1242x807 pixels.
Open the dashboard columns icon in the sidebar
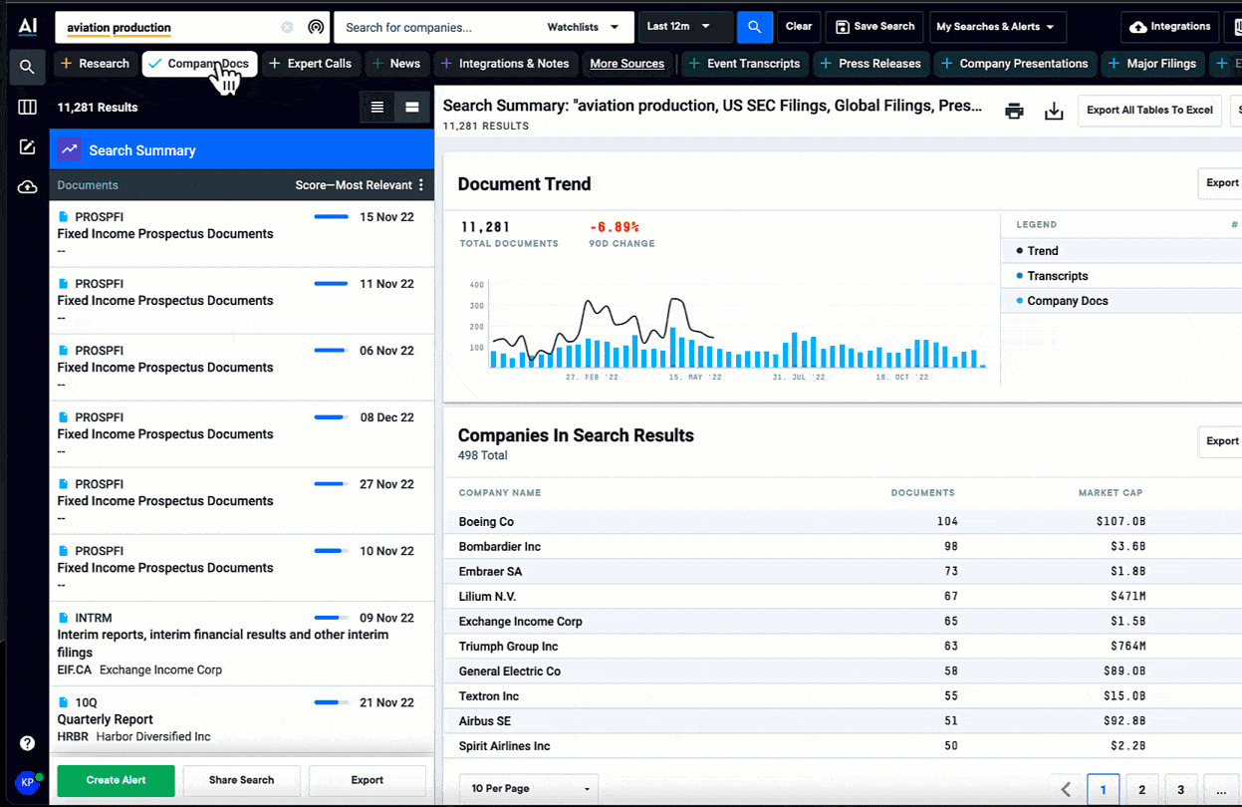[x=27, y=107]
